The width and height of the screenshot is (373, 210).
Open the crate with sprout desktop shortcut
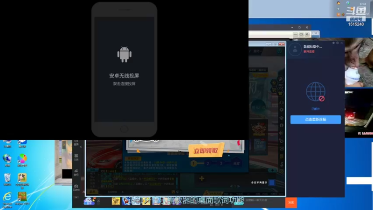(22, 199)
